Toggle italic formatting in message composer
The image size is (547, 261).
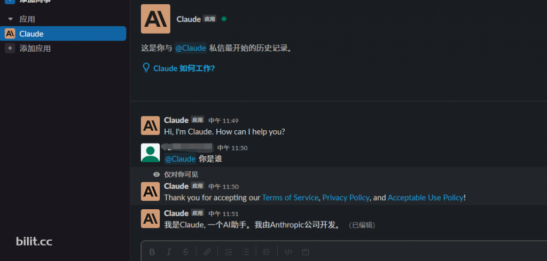(x=169, y=251)
